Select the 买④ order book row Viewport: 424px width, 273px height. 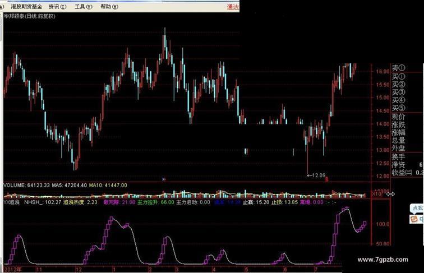399,100
